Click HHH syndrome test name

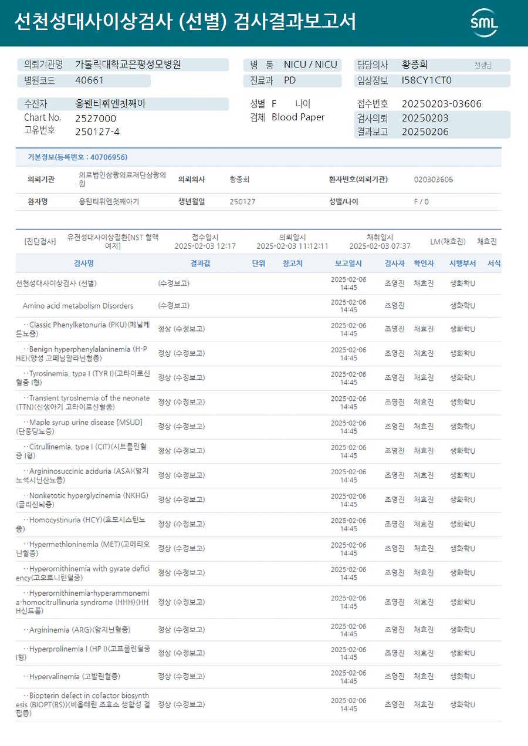(83, 602)
